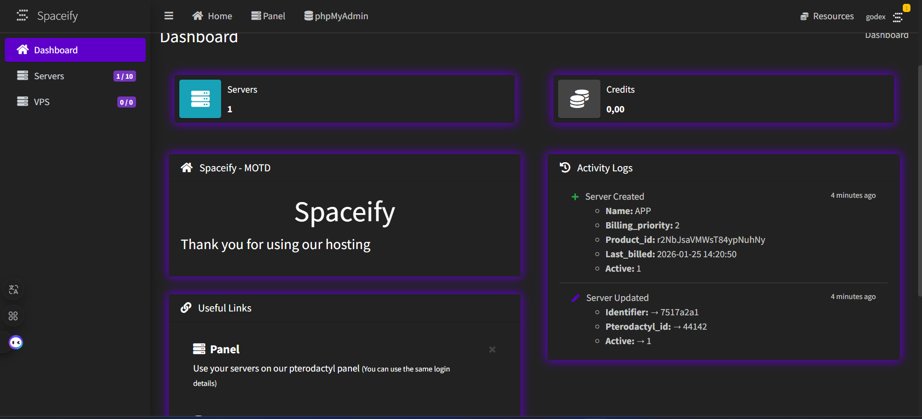
Task: Click the green plus Server Created icon
Action: coord(575,197)
